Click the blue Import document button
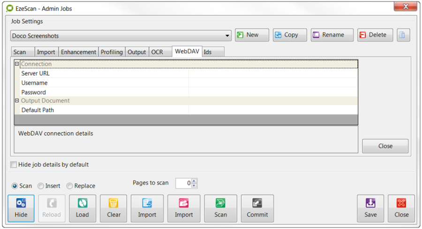 (147, 208)
